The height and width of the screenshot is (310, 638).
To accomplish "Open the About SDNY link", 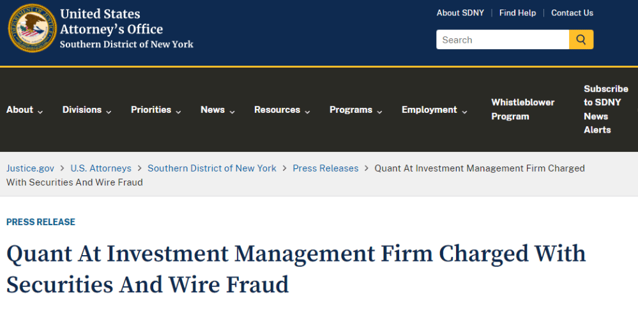I will [460, 13].
